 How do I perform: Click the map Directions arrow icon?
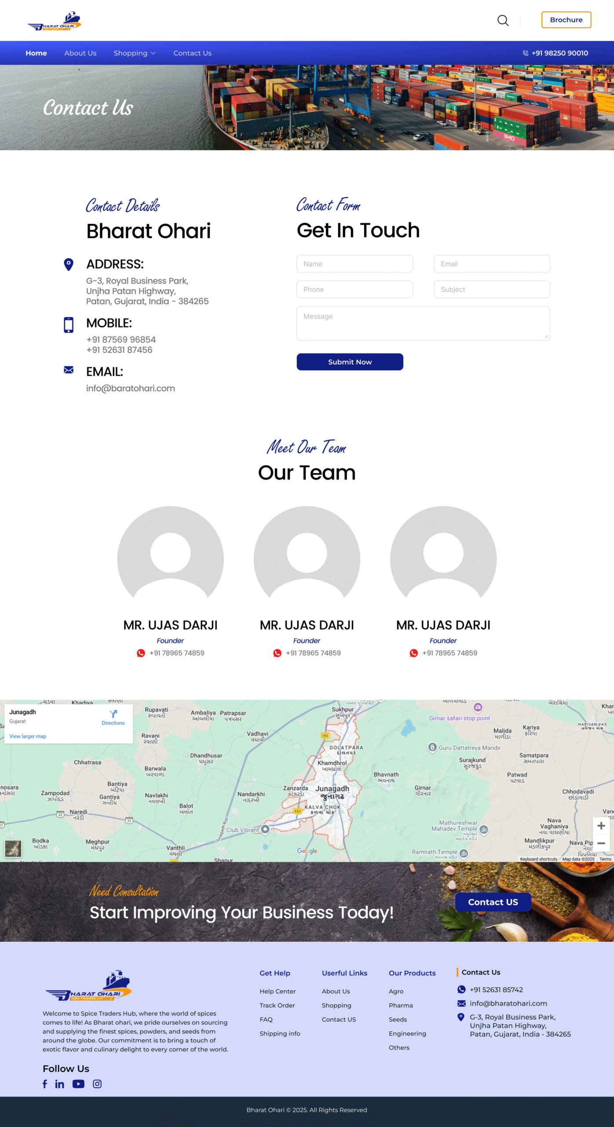coord(113,714)
